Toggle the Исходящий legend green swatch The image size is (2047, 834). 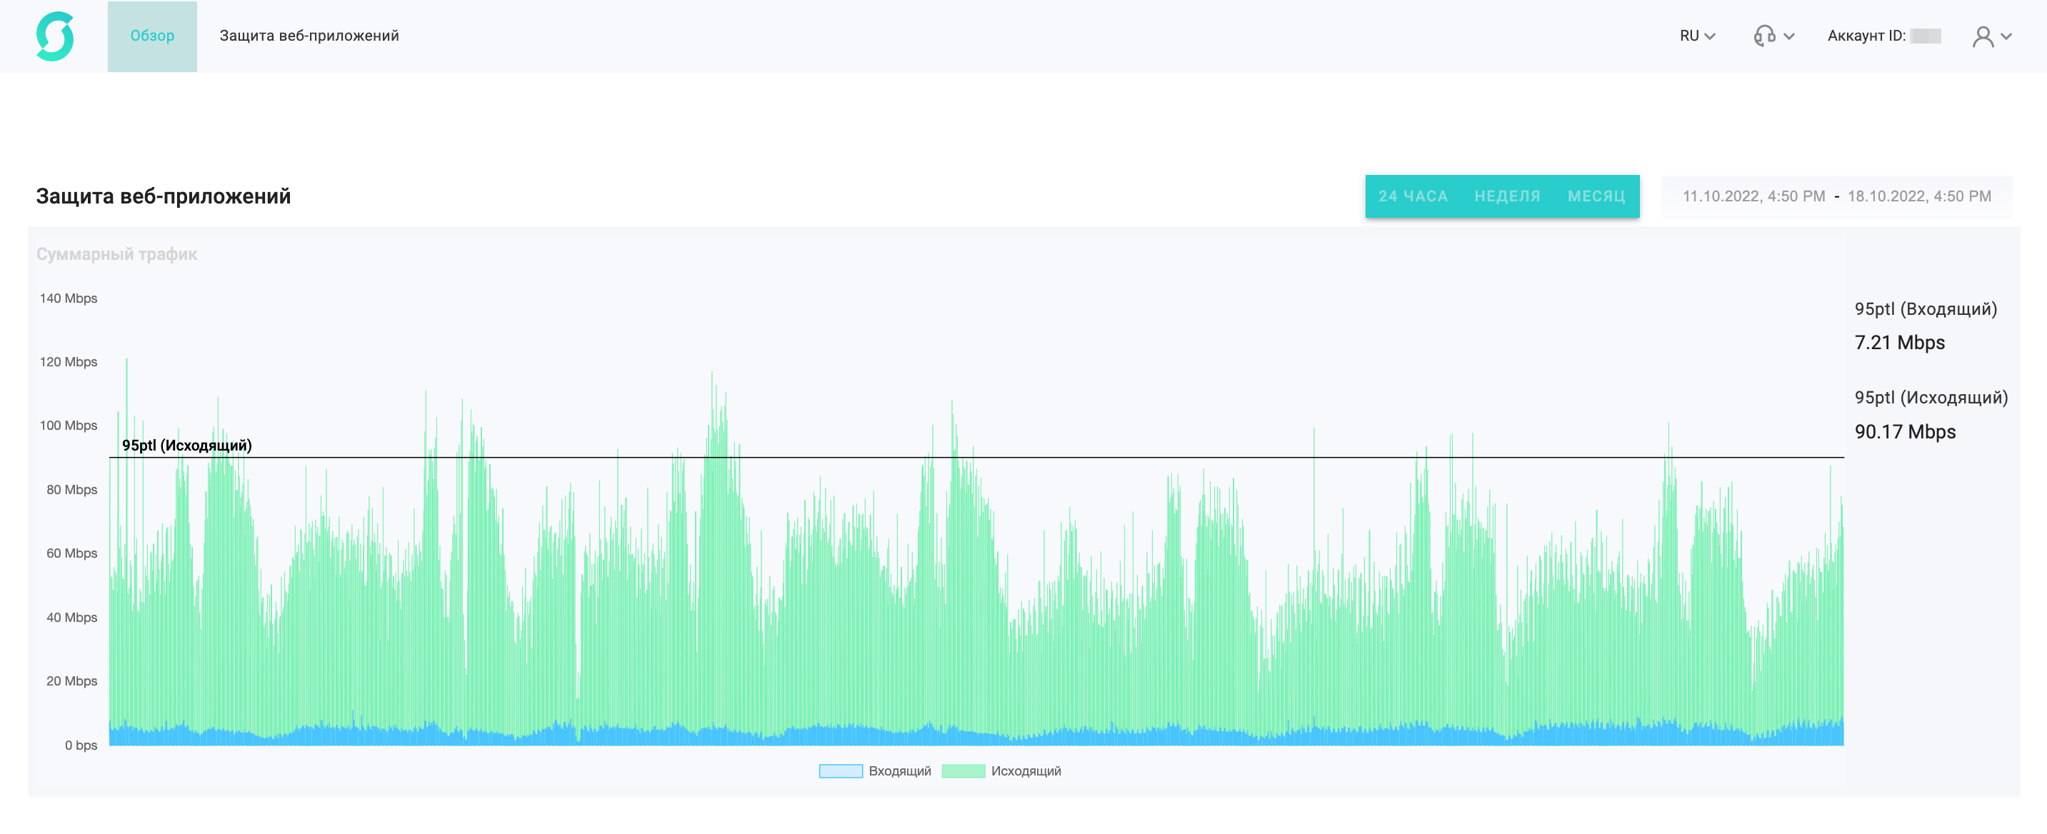(962, 770)
